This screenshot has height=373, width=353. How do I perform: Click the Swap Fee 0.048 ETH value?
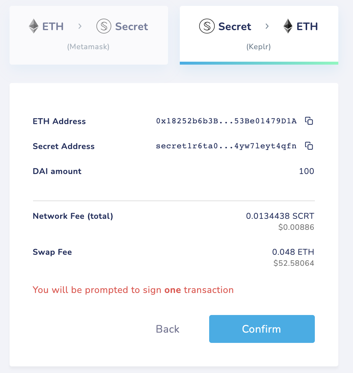pos(293,252)
